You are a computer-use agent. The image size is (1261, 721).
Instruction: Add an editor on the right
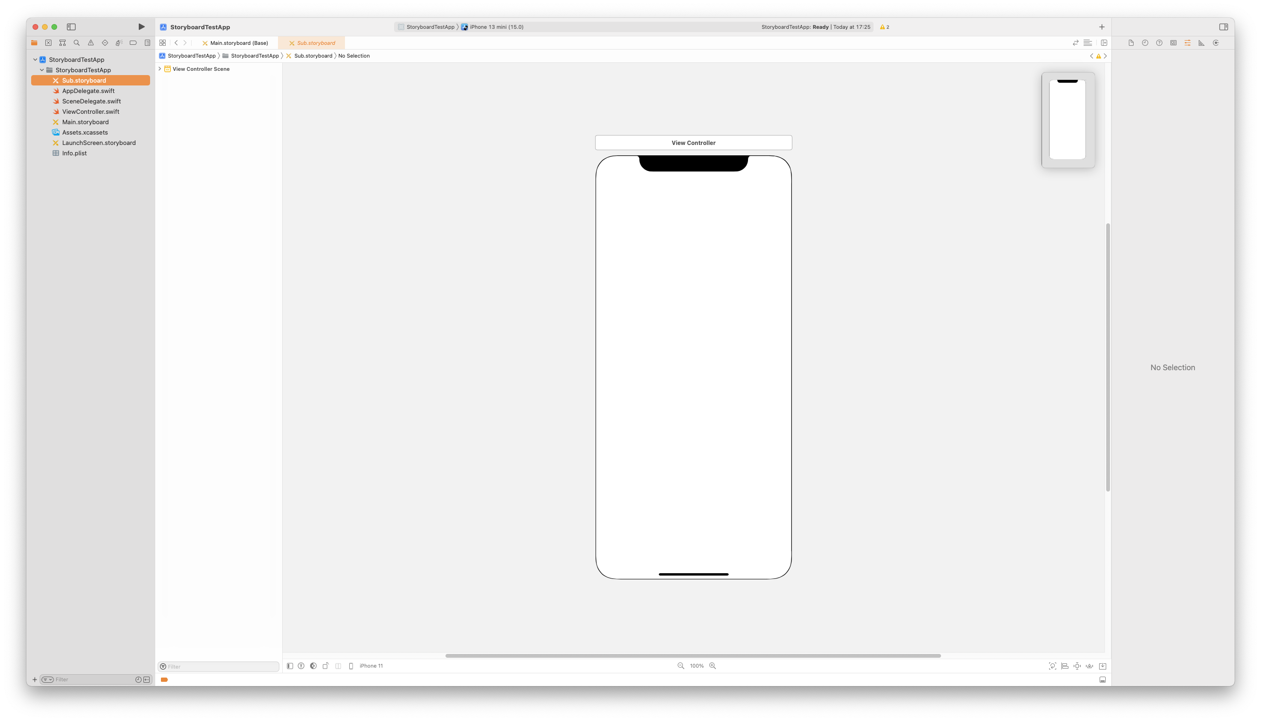pyautogui.click(x=1104, y=43)
